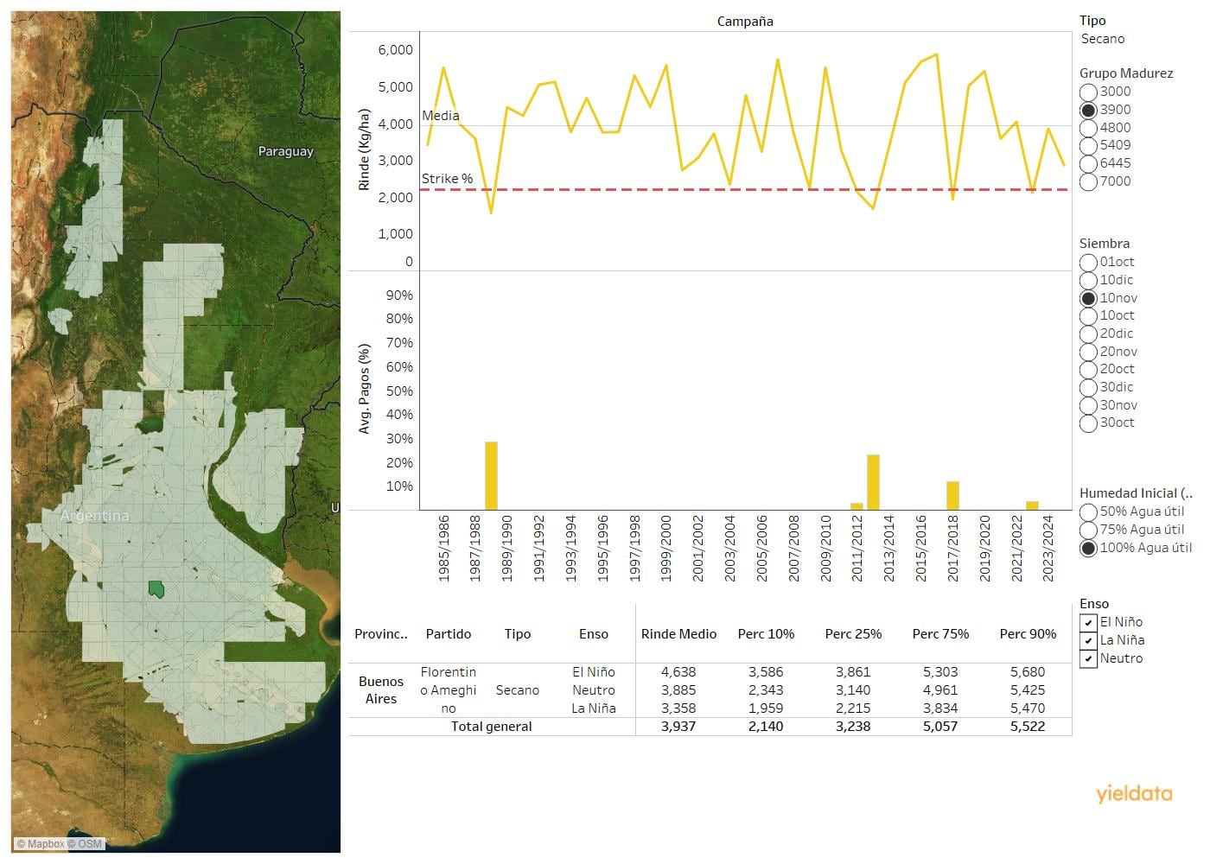
Task: Disable the Neutro Enso checkbox
Action: [x=1089, y=658]
